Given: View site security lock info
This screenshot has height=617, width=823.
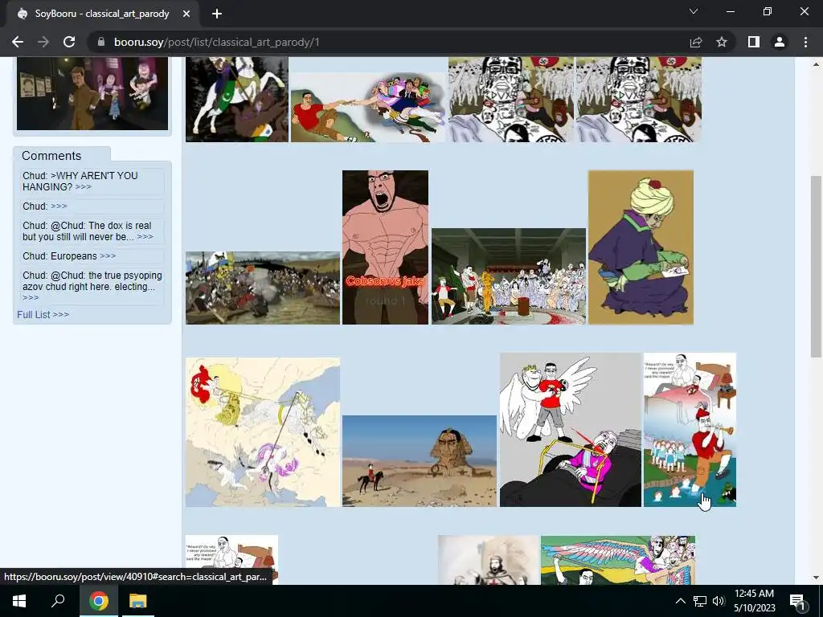Looking at the screenshot, I should coord(101,42).
